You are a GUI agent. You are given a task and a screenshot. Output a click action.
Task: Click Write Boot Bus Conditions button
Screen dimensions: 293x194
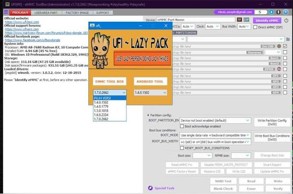pyautogui.click(x=272, y=138)
